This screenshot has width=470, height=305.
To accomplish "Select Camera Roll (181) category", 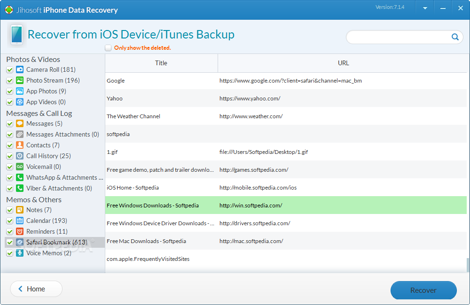I will click(x=51, y=69).
